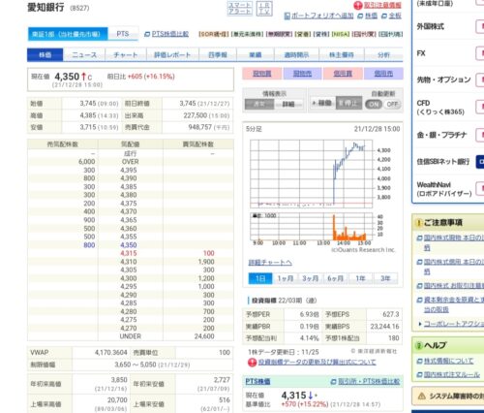Click WealthNavi (ロボアドバイザー) in sidebar

[444, 189]
